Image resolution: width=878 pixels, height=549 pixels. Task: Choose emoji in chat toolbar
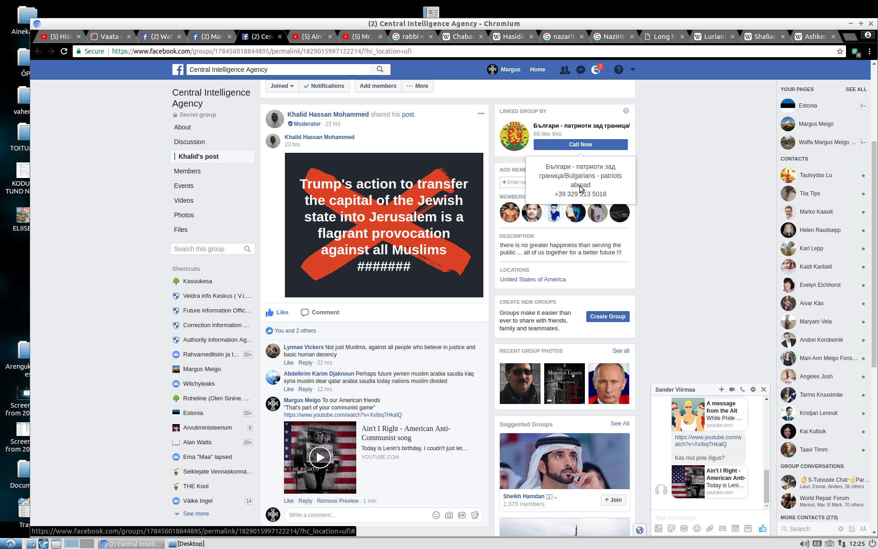(x=697, y=528)
